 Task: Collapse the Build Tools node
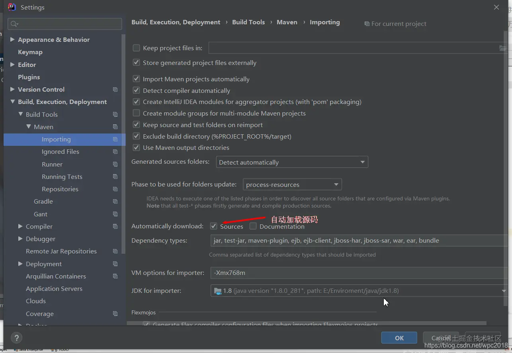(x=20, y=114)
